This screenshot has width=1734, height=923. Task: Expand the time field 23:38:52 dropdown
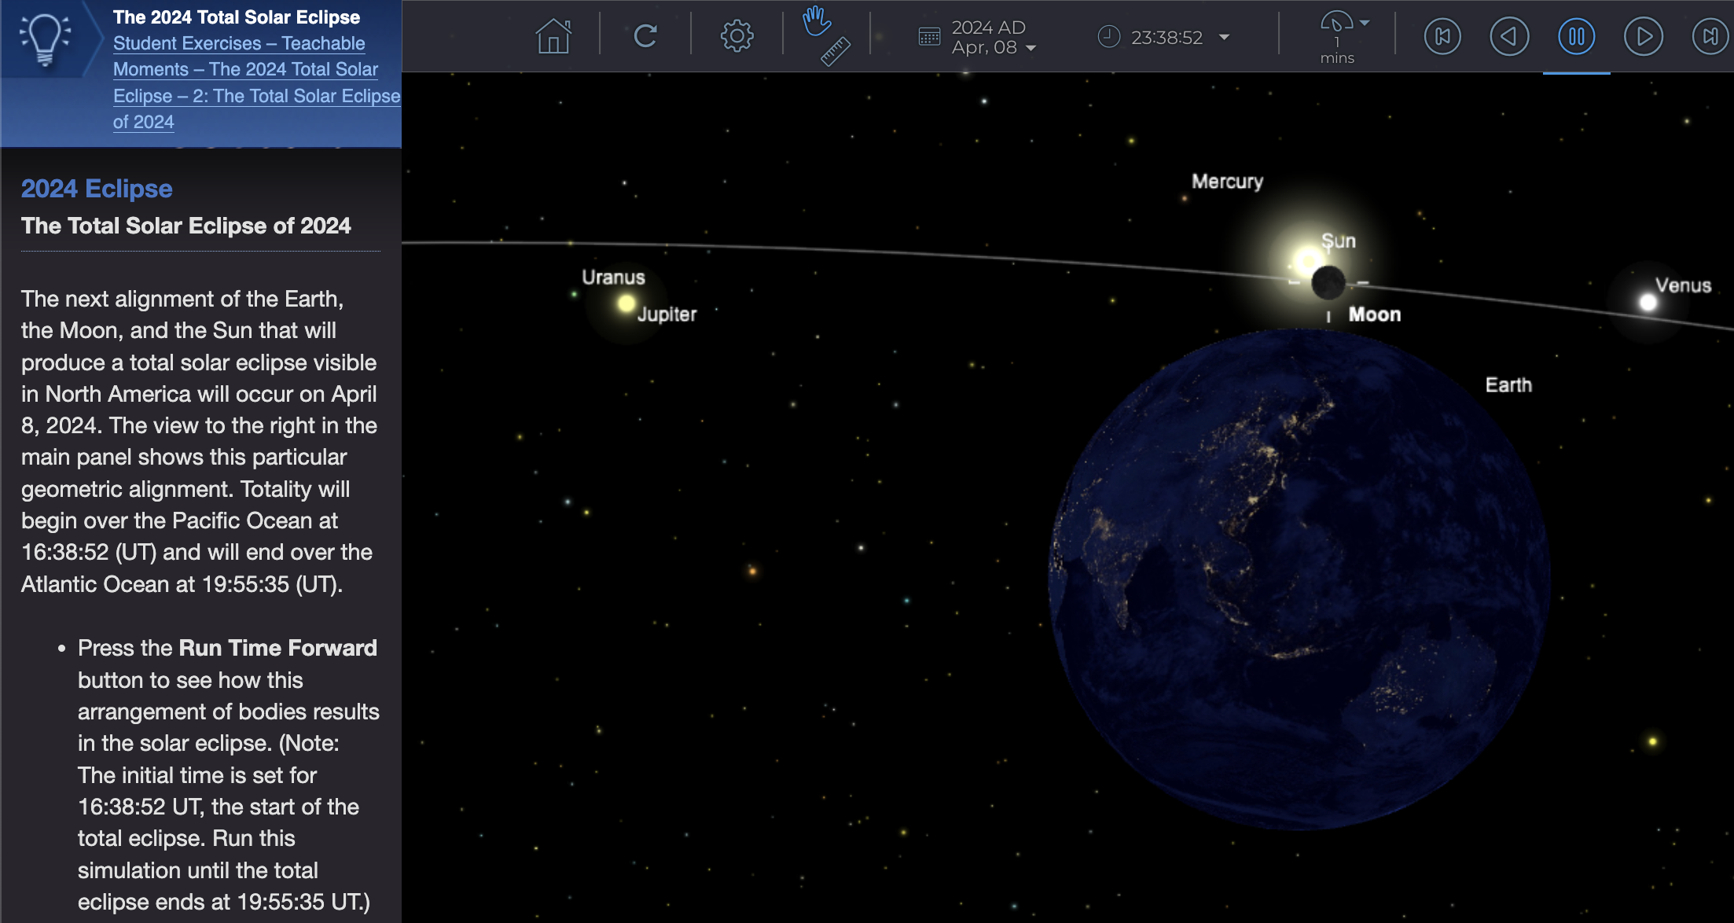[1236, 37]
